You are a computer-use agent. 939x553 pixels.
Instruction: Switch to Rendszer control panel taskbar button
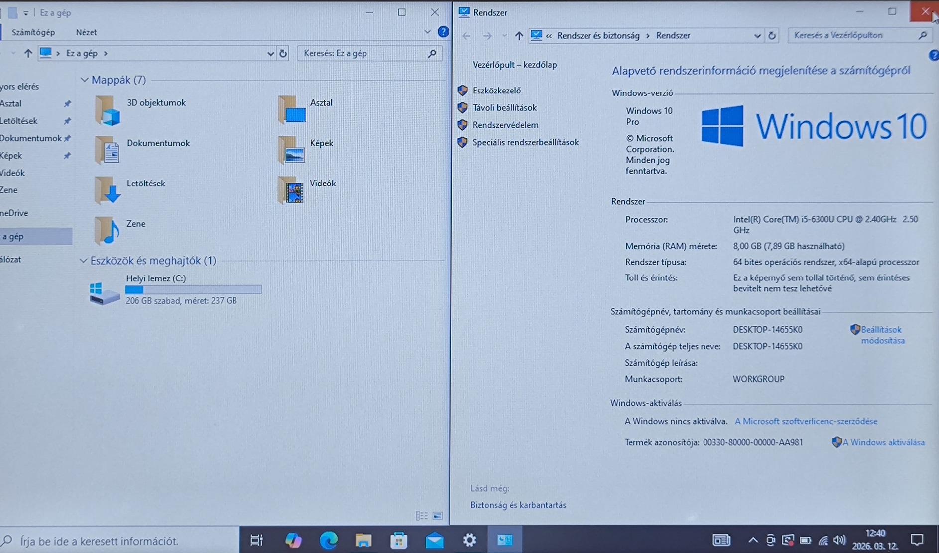(x=505, y=540)
